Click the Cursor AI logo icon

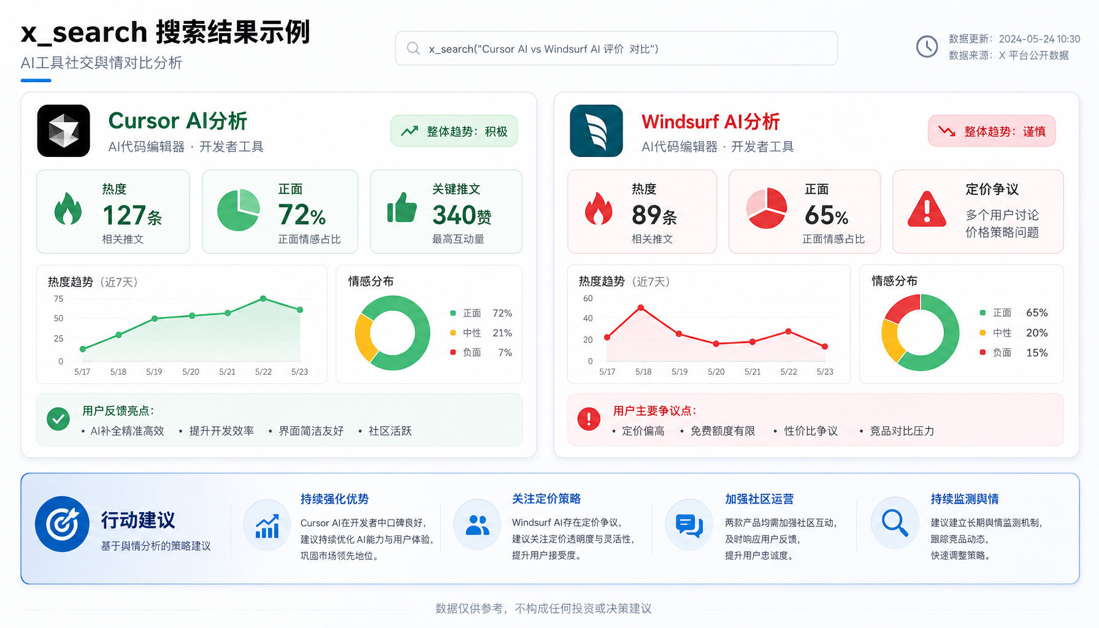(x=64, y=131)
